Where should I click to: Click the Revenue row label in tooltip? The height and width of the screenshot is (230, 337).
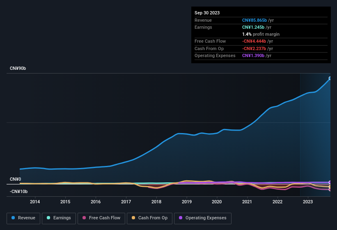203,20
